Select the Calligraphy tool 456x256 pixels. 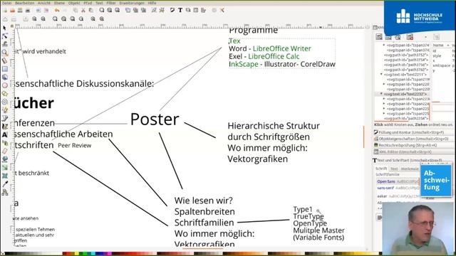5,127
